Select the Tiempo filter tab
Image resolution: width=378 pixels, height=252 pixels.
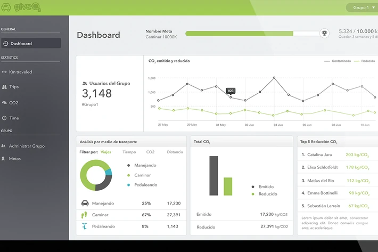(x=129, y=152)
